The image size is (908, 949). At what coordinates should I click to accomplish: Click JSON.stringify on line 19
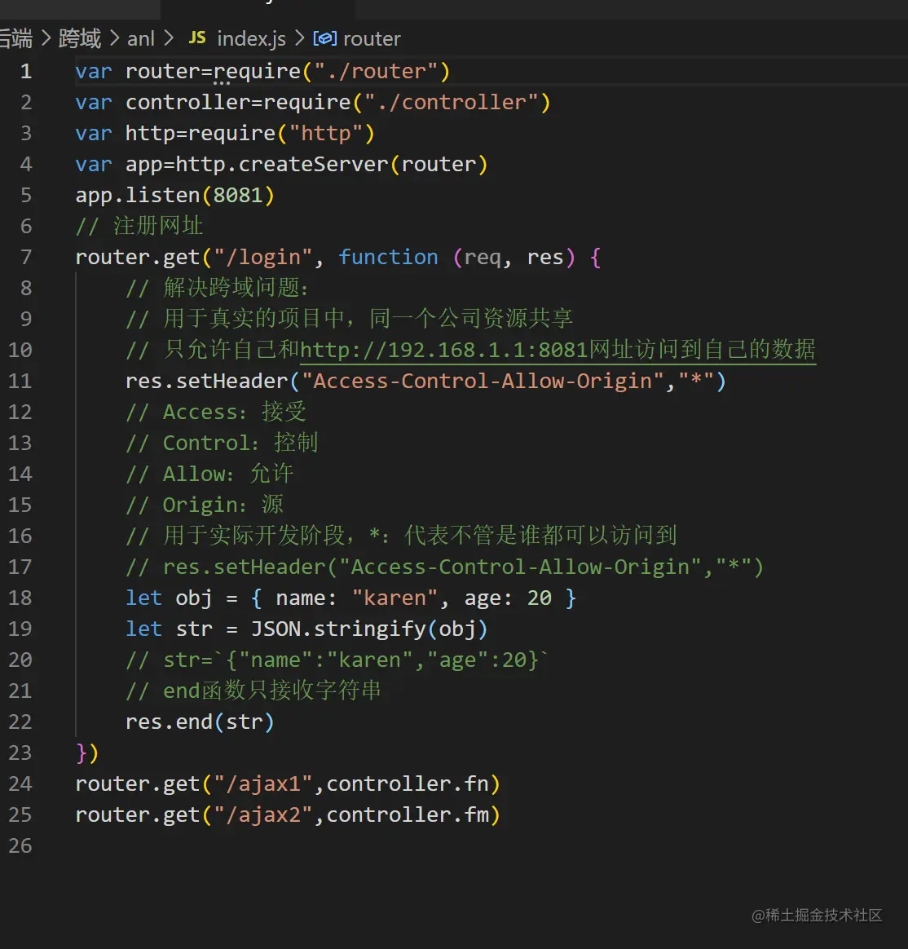click(339, 629)
